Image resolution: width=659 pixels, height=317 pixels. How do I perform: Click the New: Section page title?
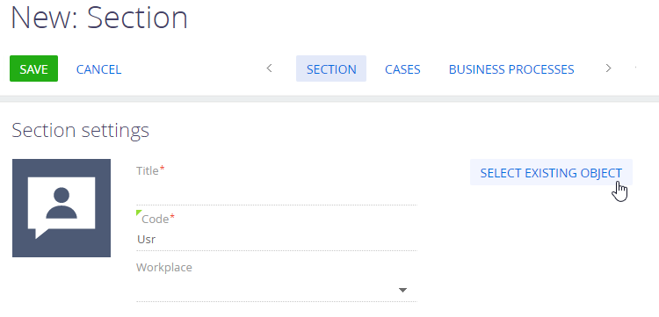[99, 18]
